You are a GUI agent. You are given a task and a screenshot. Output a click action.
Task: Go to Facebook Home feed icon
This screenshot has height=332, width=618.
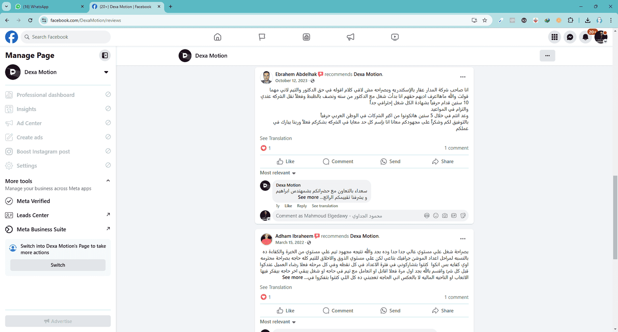(x=217, y=37)
